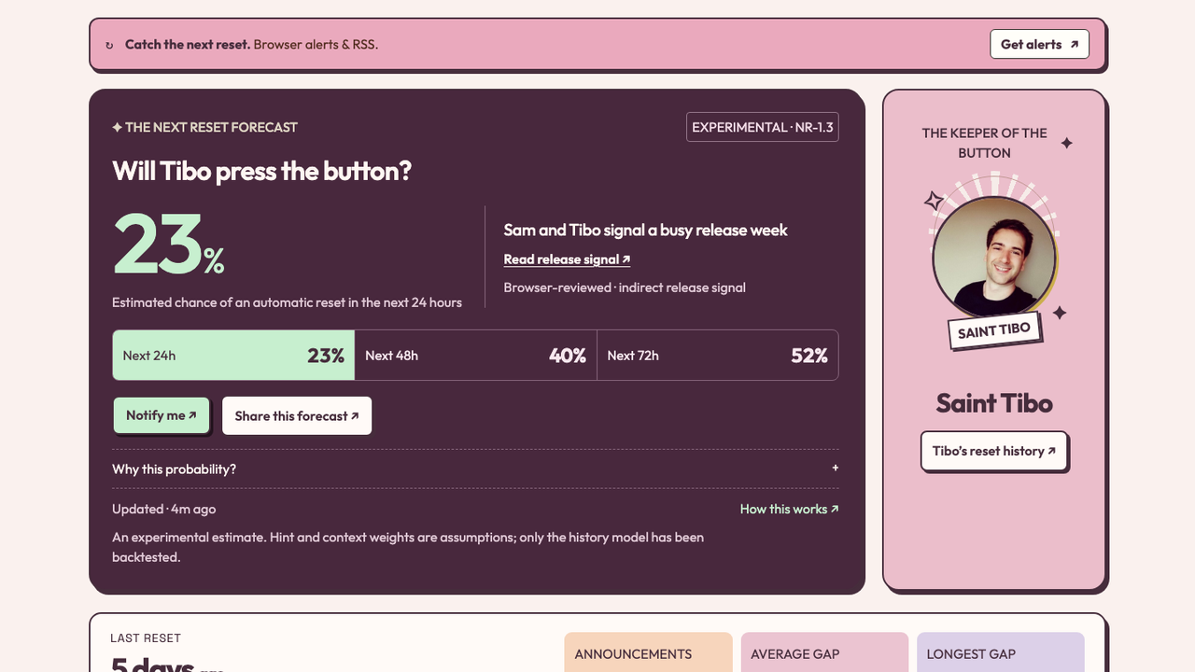
Task: Click the Average Gap stat card
Action: pyautogui.click(x=824, y=652)
